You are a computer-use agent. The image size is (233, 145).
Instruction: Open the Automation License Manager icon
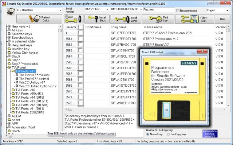[x=210, y=134]
